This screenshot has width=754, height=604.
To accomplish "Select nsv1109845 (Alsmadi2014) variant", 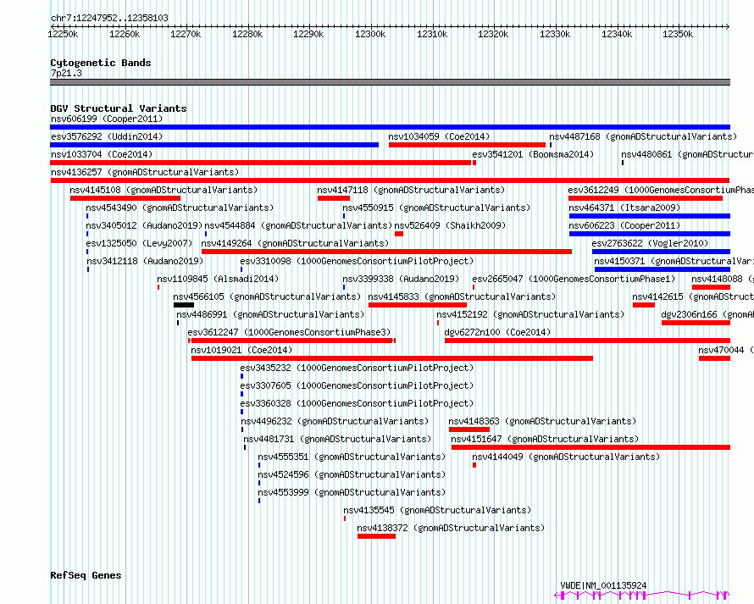I will pyautogui.click(x=218, y=279).
